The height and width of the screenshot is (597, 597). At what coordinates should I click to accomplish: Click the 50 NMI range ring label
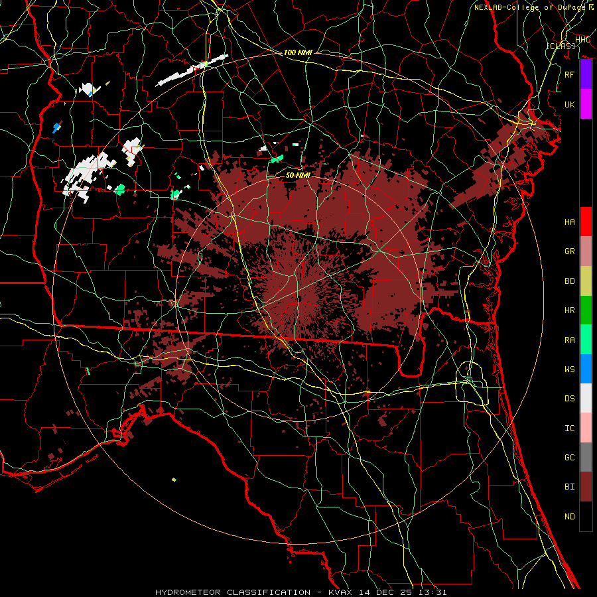(x=298, y=175)
